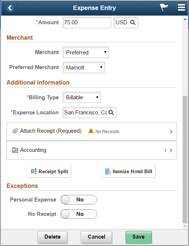
Task: Delete this expense entry
Action: tap(52, 237)
